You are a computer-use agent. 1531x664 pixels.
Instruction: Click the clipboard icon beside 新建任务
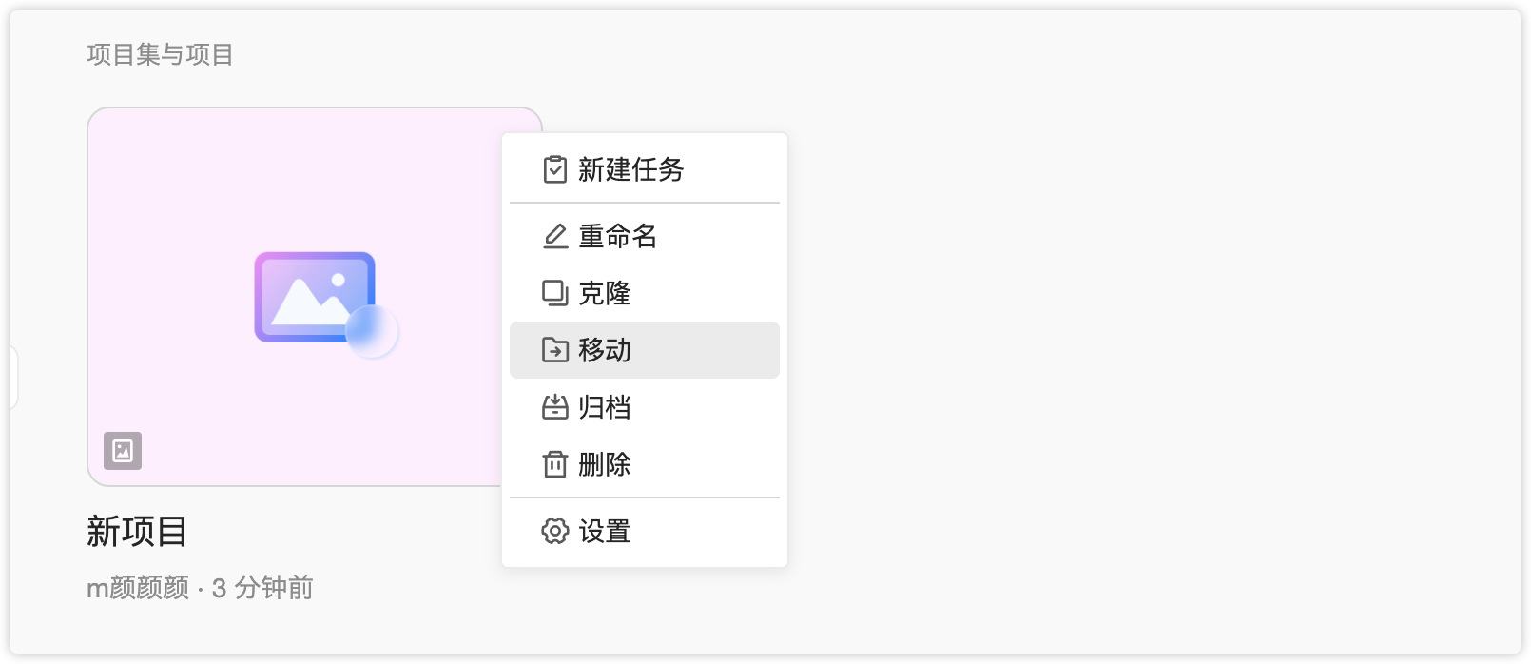(554, 169)
